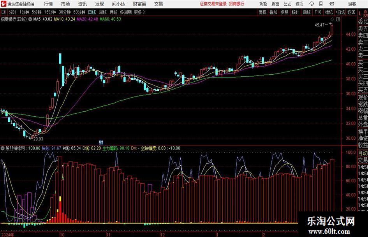Click the 空跌幅度 indicator label
The width and height of the screenshot is (368, 237).
[x=148, y=148]
